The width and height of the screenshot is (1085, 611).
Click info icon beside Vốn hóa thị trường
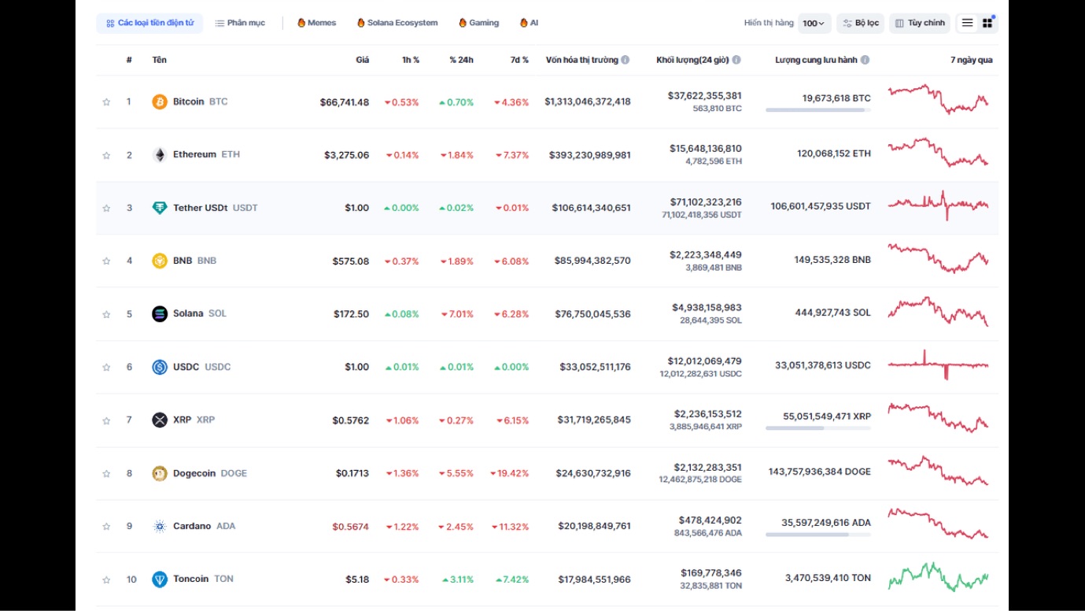pyautogui.click(x=626, y=60)
